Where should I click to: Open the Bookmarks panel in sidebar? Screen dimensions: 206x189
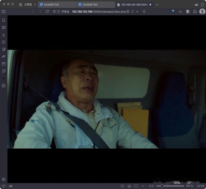[x=4, y=20]
